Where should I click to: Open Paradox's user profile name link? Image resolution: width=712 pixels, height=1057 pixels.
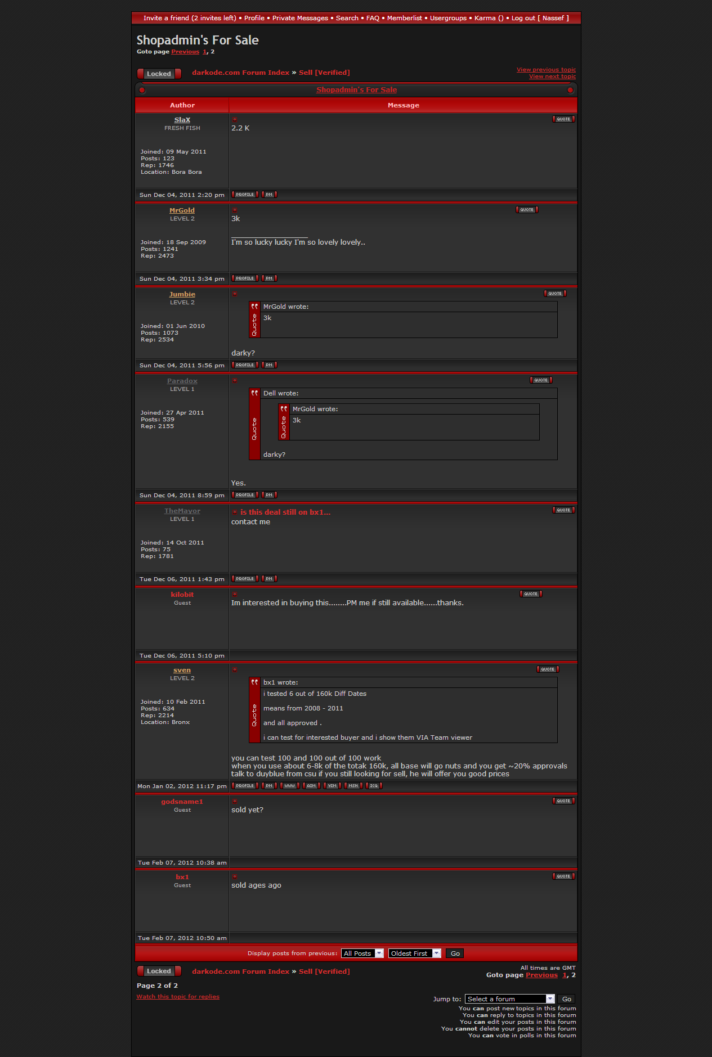coord(182,381)
